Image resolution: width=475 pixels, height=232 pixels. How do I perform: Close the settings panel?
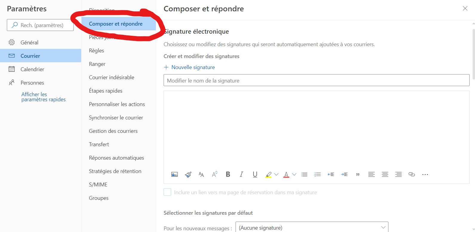(x=465, y=8)
